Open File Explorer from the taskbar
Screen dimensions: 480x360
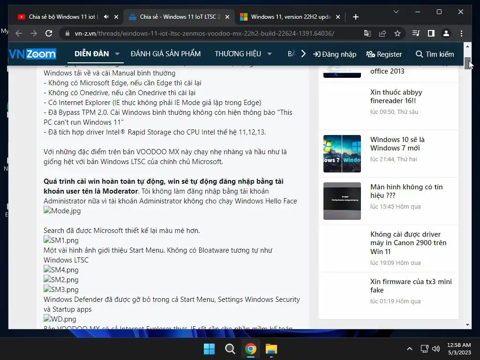point(271,349)
